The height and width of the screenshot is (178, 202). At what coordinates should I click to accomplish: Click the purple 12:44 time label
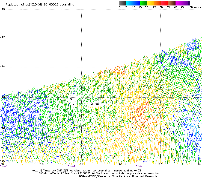pos(72,166)
